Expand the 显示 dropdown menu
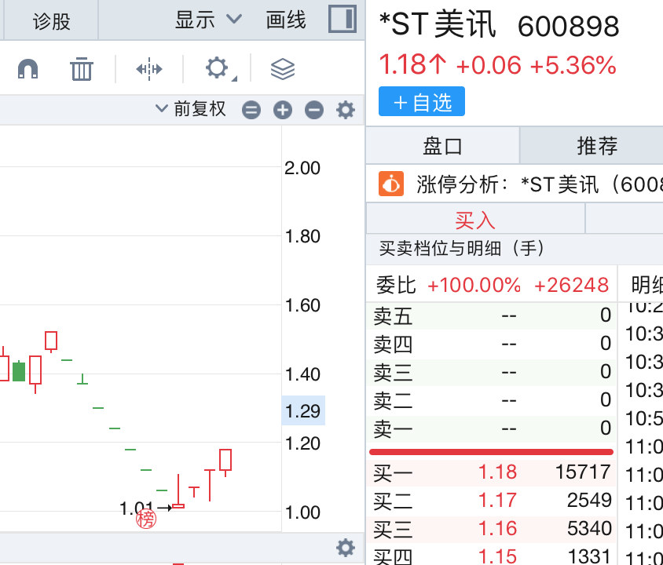The height and width of the screenshot is (565, 663). [x=209, y=20]
